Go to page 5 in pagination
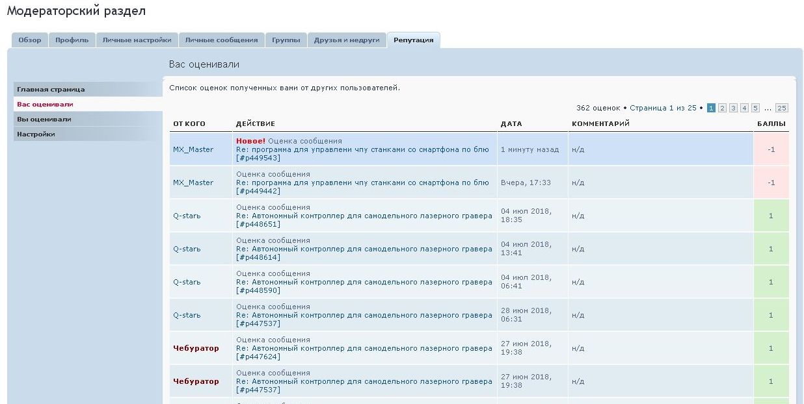This screenshot has width=804, height=404. (x=755, y=108)
